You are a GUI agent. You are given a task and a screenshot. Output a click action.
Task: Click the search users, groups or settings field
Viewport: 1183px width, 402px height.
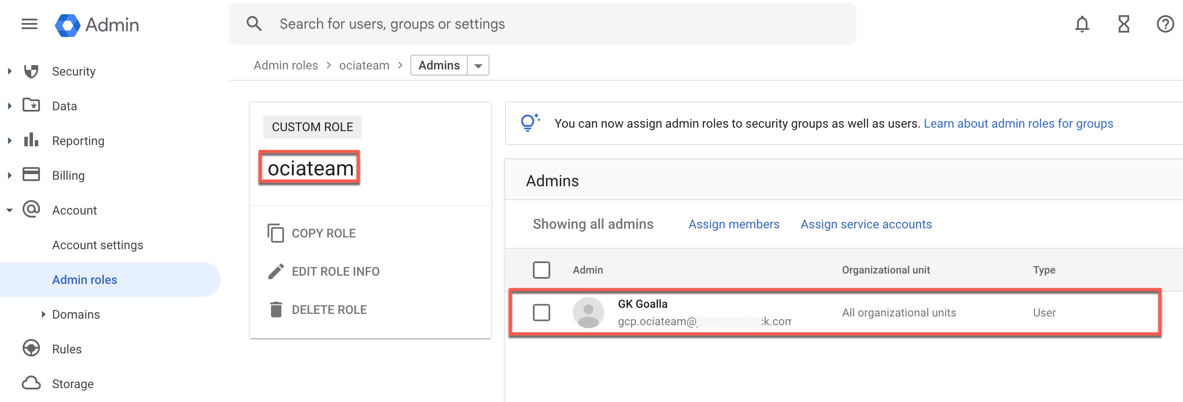pos(542,24)
